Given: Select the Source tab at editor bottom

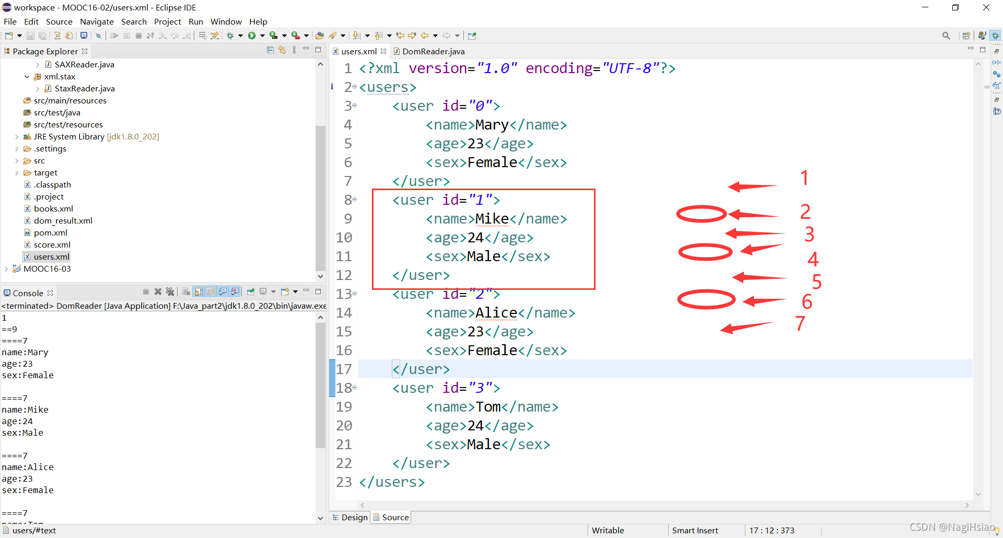Looking at the screenshot, I should pos(391,517).
